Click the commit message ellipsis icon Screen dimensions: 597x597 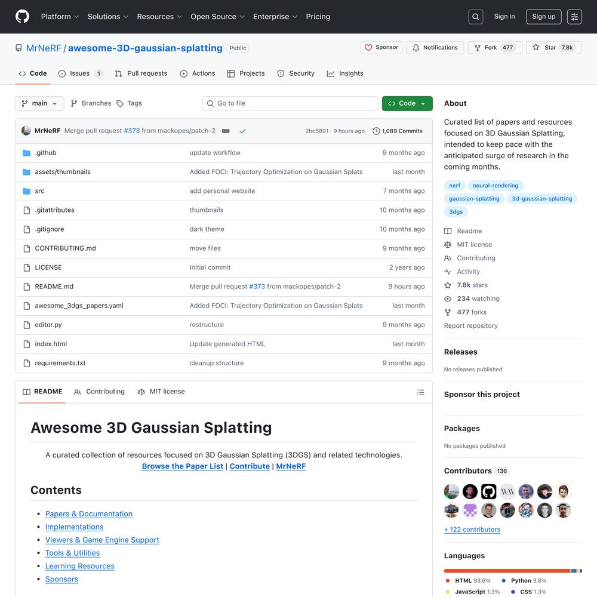click(226, 131)
